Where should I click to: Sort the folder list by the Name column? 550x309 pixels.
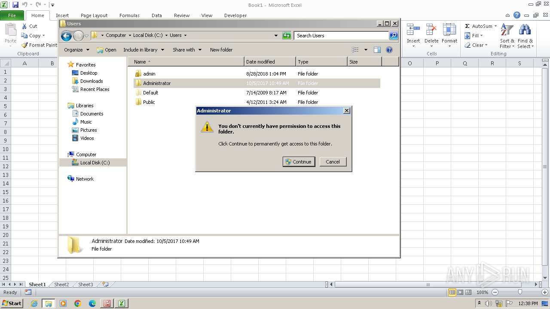click(186, 62)
